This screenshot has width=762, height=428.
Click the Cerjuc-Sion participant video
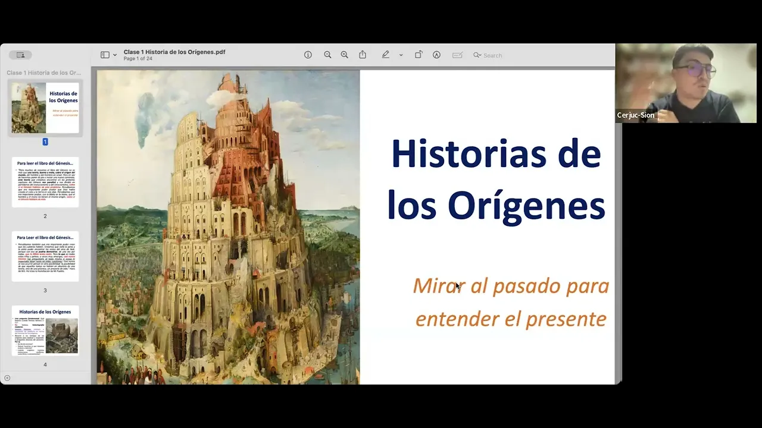[686, 83]
